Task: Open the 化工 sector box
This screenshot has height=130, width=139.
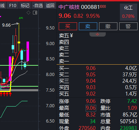Action: (x=128, y=12)
